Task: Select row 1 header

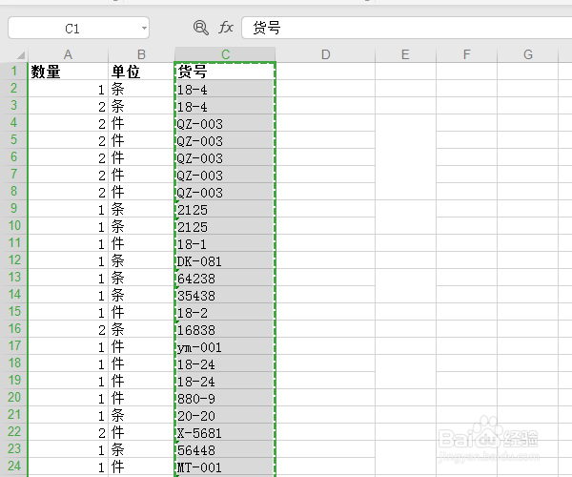Action: click(x=14, y=72)
